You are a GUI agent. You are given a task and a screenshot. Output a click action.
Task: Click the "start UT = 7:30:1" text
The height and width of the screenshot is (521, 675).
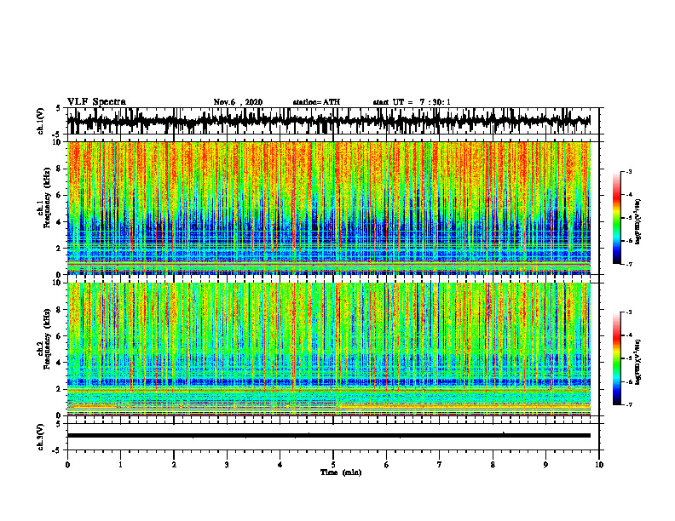(x=412, y=102)
